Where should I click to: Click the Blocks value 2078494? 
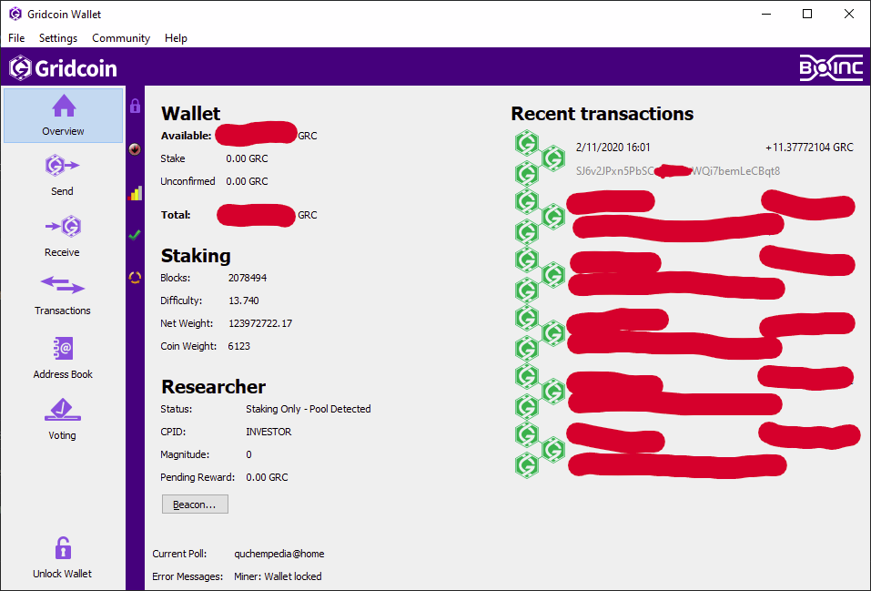point(248,278)
